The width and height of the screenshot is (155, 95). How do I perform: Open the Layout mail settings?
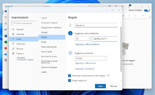point(52,18)
